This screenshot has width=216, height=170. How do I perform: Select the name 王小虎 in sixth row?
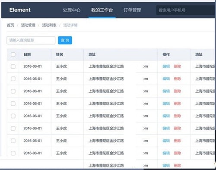click(x=61, y=128)
